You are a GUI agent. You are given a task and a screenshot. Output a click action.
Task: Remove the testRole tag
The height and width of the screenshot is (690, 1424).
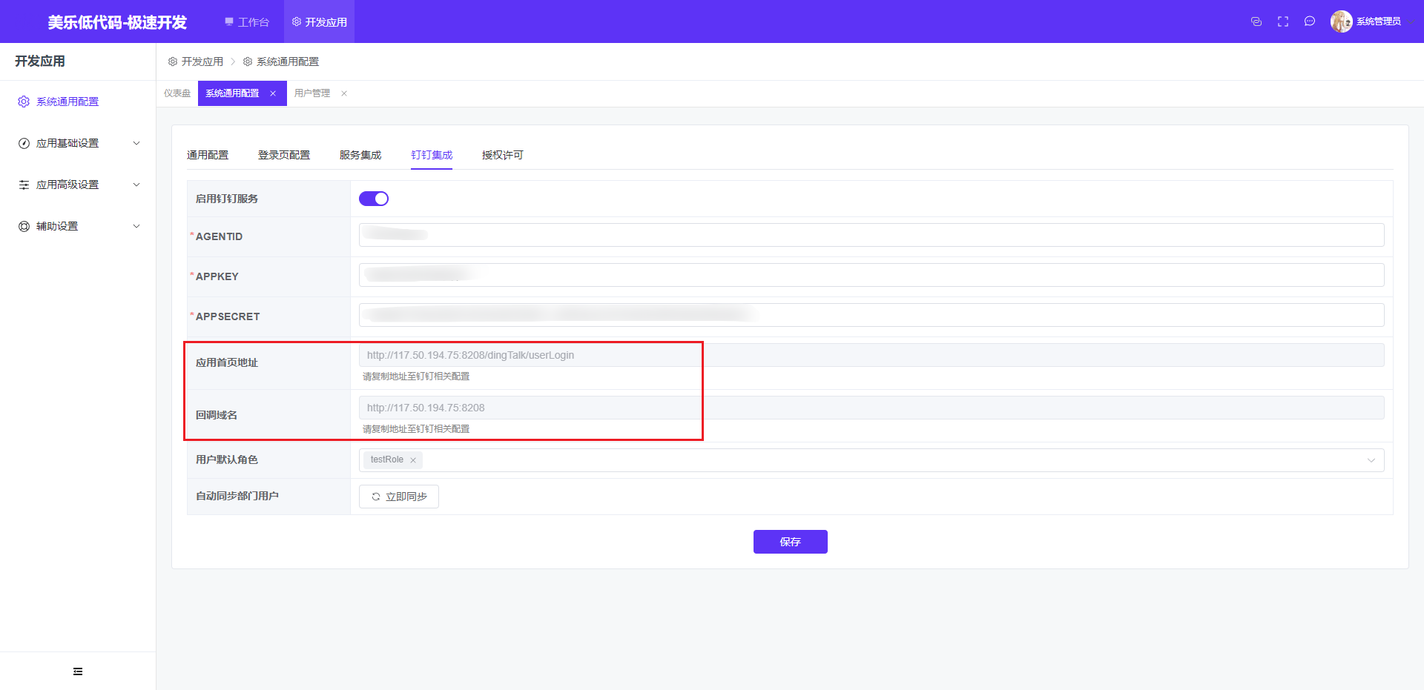(x=413, y=460)
